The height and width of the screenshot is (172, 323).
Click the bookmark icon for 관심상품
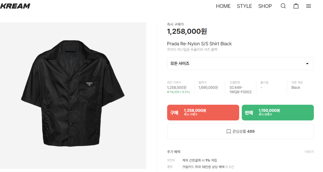point(229,131)
